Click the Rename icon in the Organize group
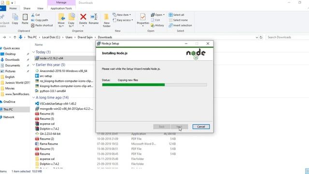 [x=94, y=17]
